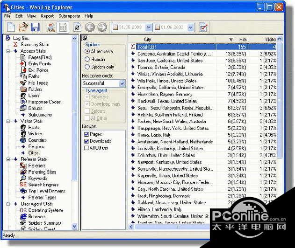Select the Subdomains tree item
Screen dimensions: 295x248
click(x=40, y=115)
